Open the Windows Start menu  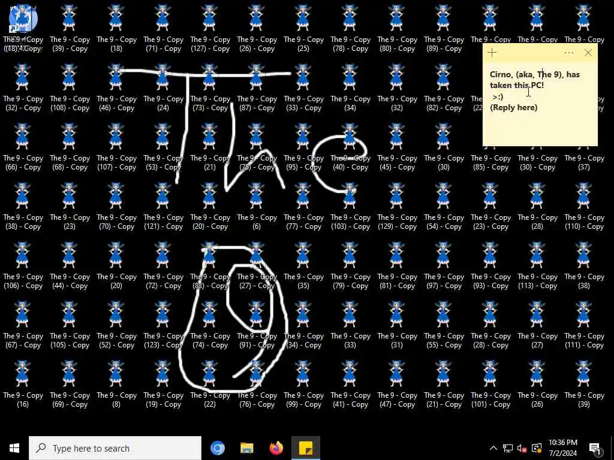14,448
